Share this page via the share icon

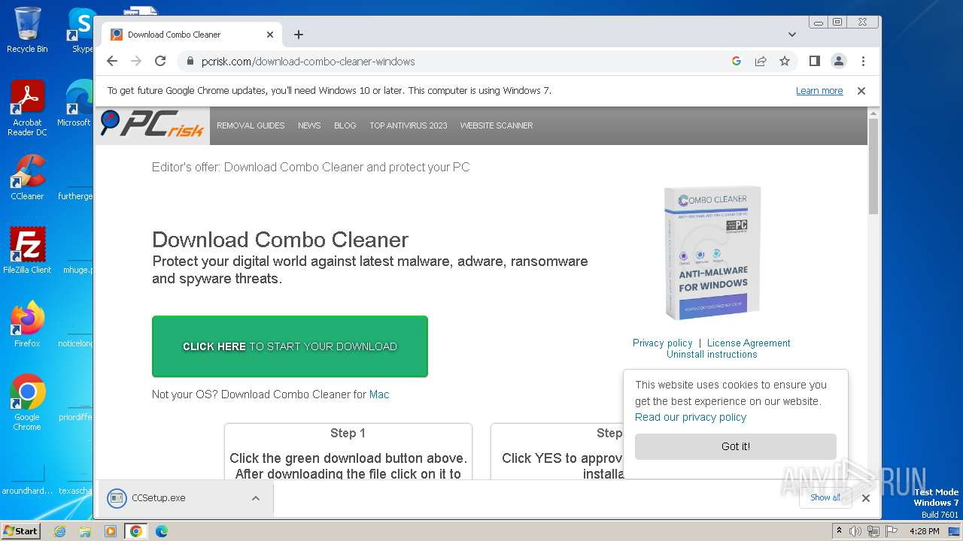tap(761, 61)
